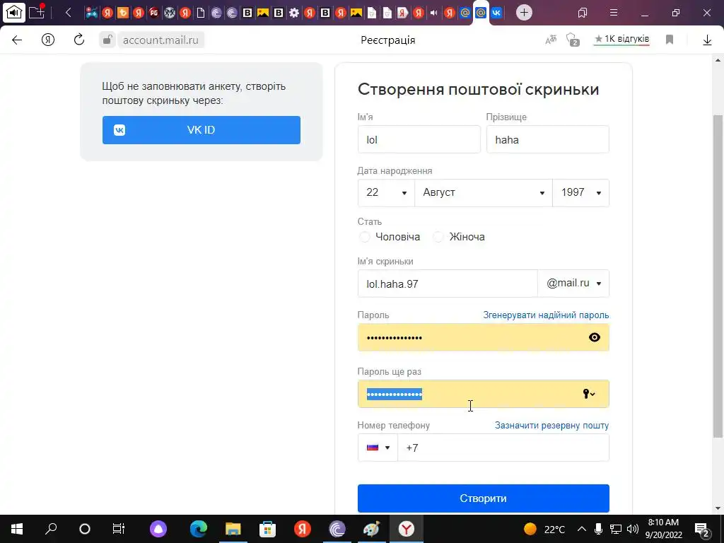Open the Paint palette taskbar icon
724x543 pixels.
(x=372, y=529)
